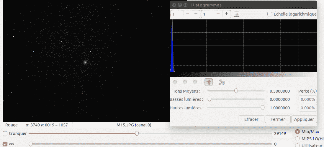Select the Rouge channel tab

pos(12,125)
